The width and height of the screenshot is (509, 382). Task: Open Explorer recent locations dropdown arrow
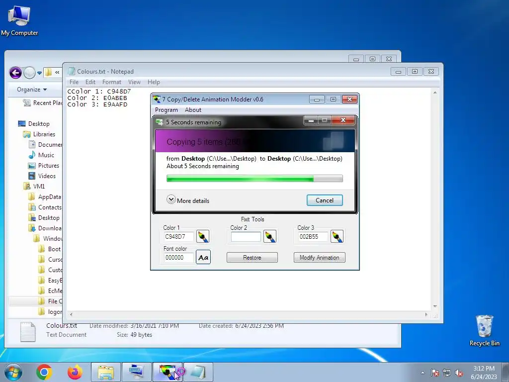point(39,73)
